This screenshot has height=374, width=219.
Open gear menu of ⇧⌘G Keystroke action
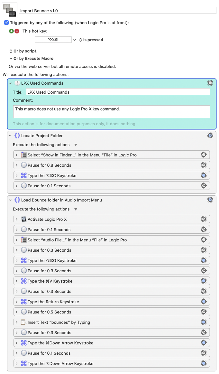pyautogui.click(x=204, y=260)
